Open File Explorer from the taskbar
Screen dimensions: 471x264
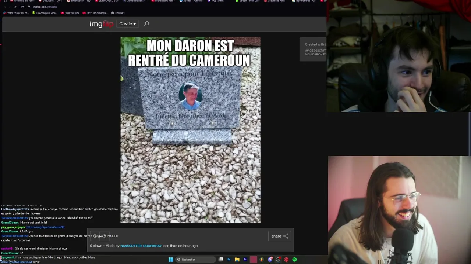(237, 260)
